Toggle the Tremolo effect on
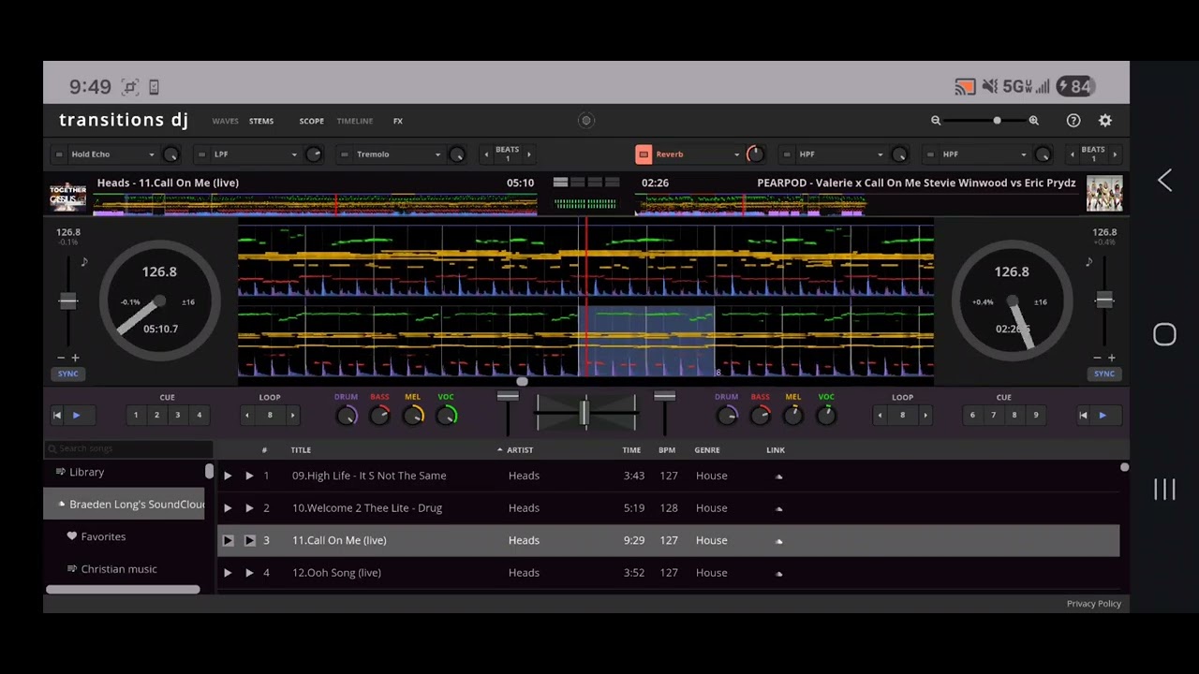The width and height of the screenshot is (1199, 674). pos(345,154)
